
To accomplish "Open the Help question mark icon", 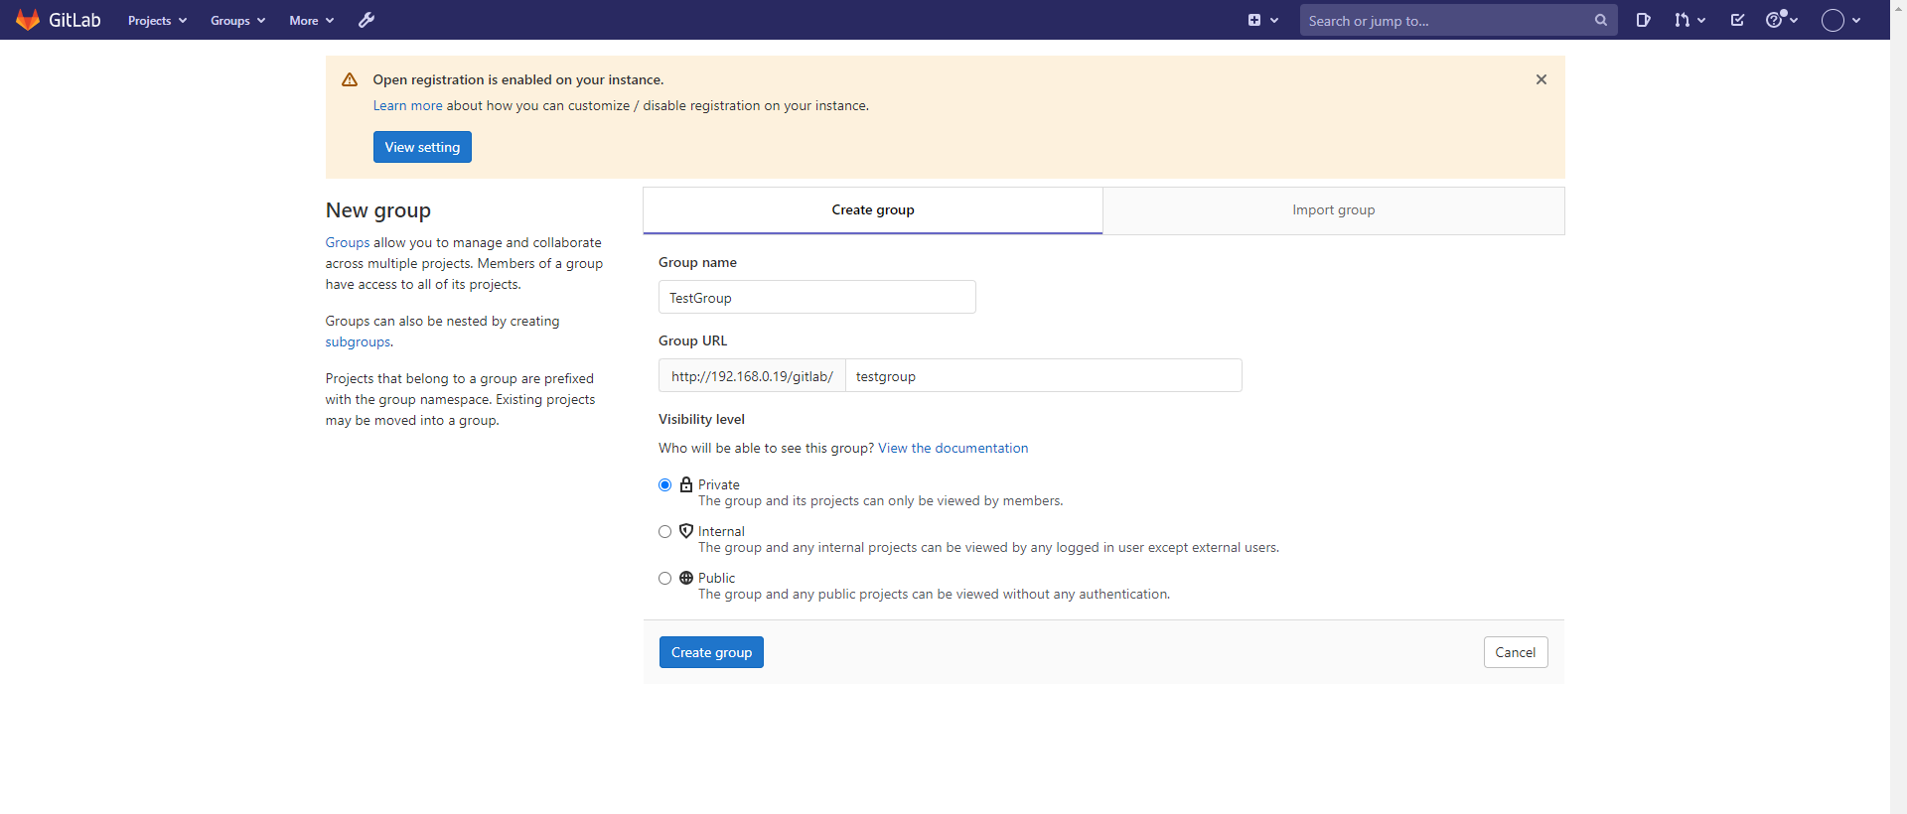I will tap(1775, 20).
